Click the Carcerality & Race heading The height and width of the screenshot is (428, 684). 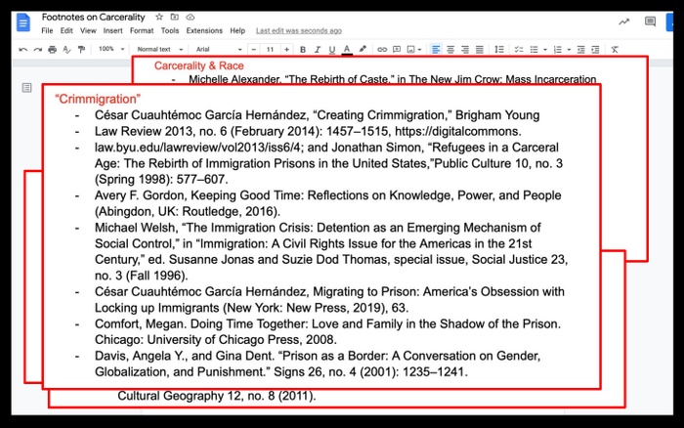199,65
